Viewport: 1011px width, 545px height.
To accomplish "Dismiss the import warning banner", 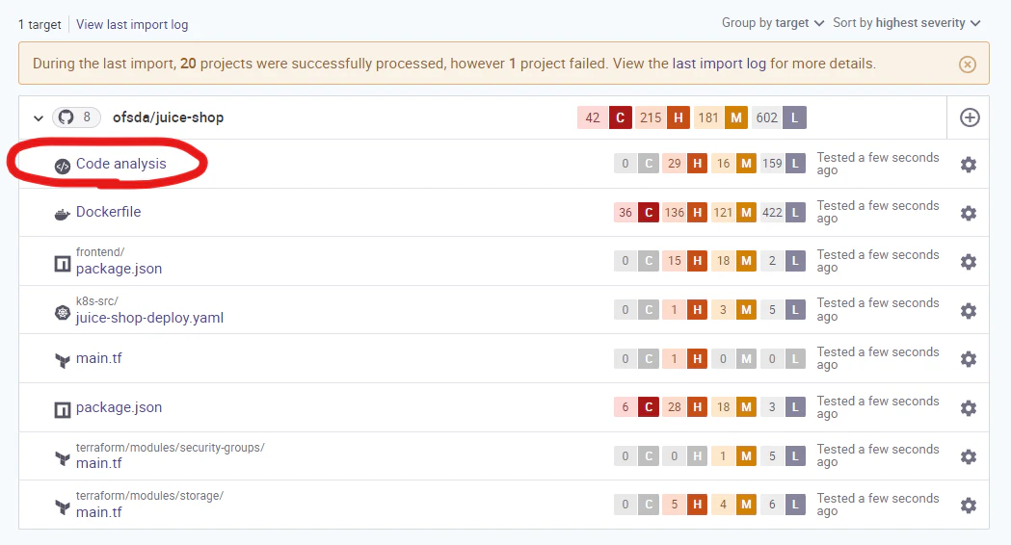I will tap(968, 64).
